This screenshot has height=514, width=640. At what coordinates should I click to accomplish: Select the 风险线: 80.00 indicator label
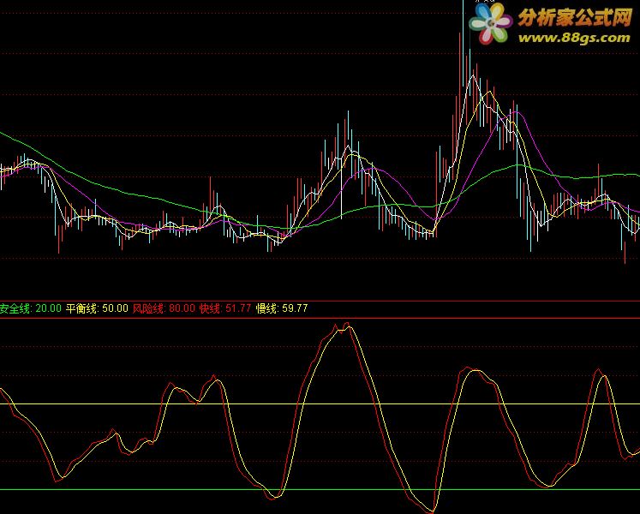164,308
